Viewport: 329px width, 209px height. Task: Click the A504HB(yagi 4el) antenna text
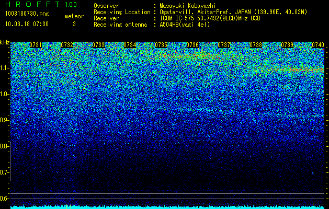[185, 25]
